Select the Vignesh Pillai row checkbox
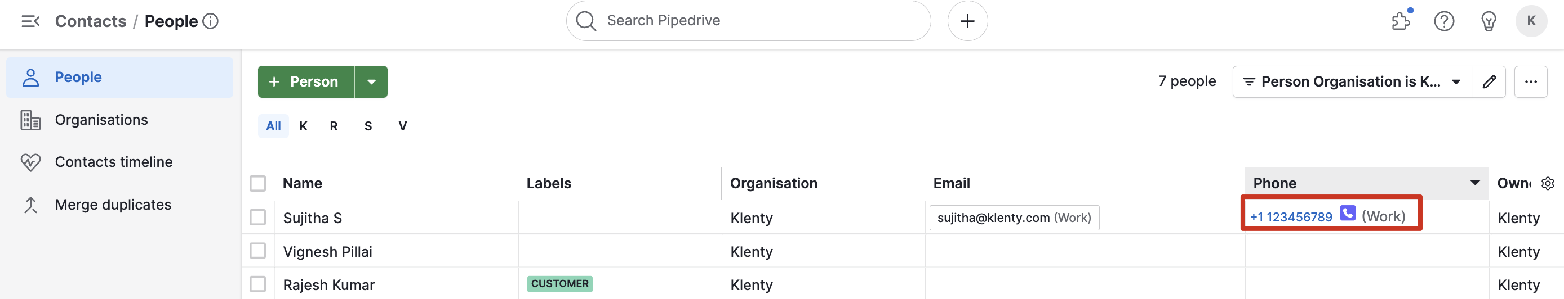Screen dimensions: 1564x299 coord(258,251)
